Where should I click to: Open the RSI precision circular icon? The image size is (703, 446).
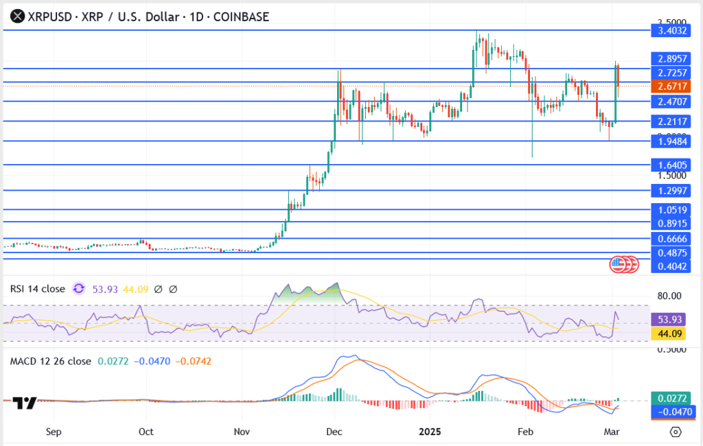(78, 290)
